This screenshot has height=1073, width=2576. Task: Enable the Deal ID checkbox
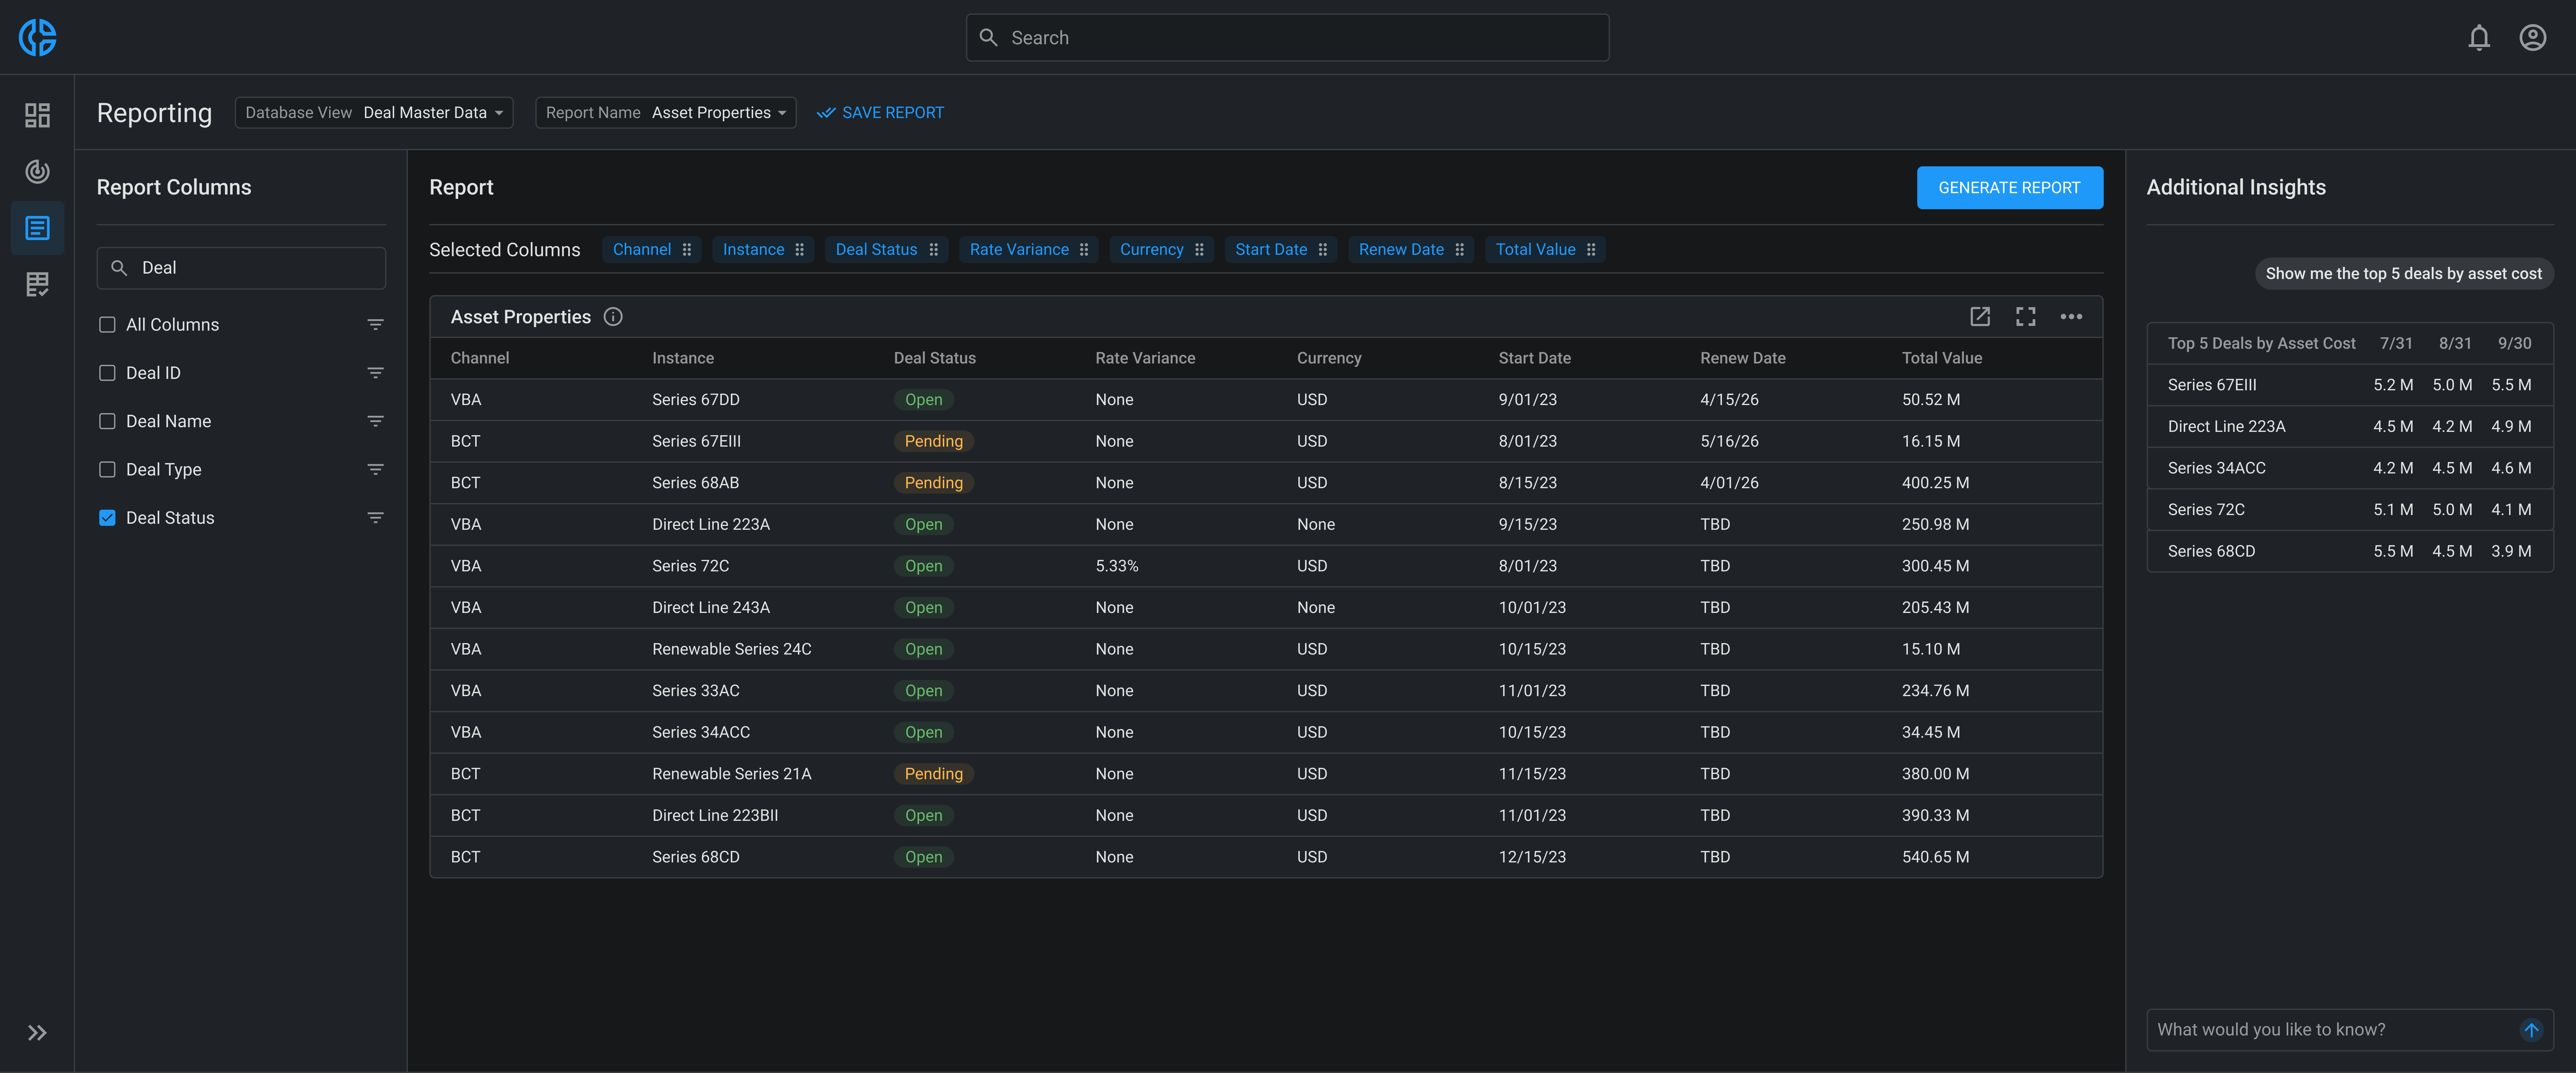click(x=107, y=373)
